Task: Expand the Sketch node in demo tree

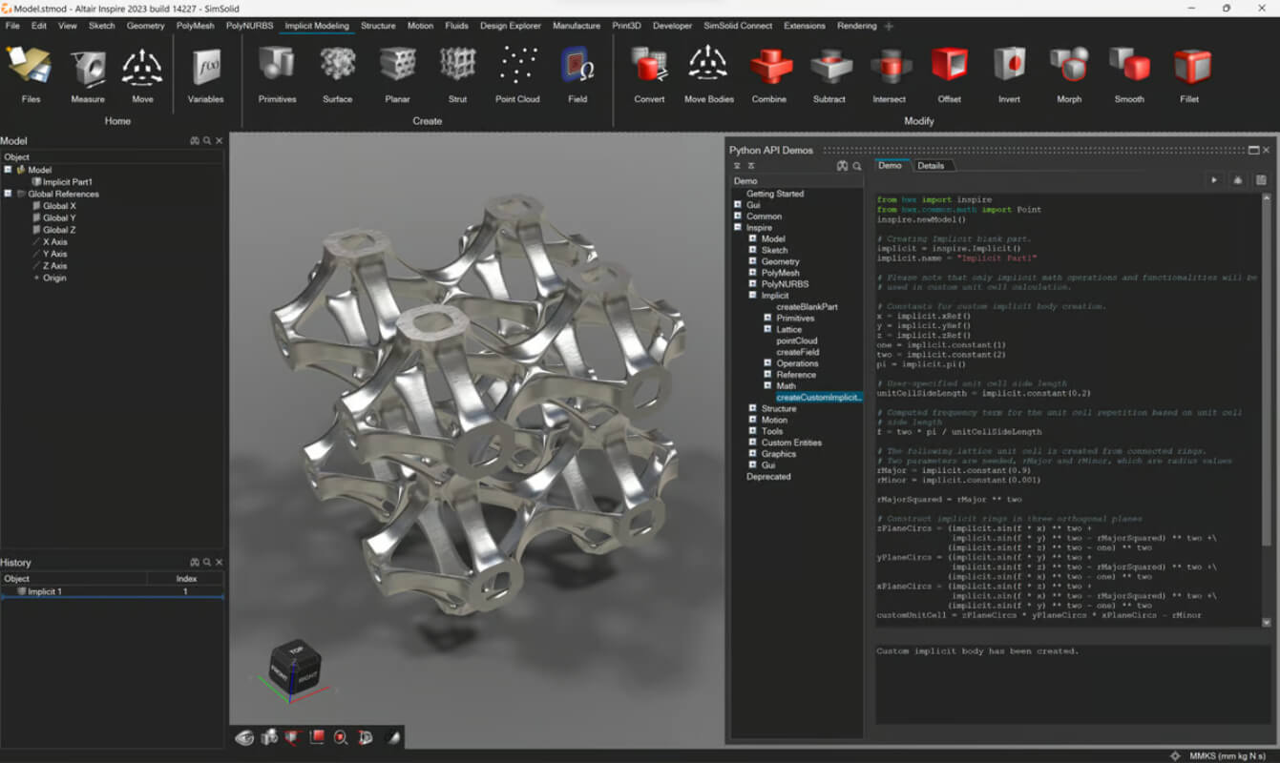Action: point(753,250)
